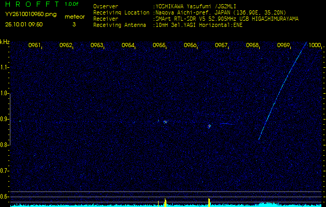326x207 pixels.
Task: Click the 0955 time marker
Action: coord(159,45)
